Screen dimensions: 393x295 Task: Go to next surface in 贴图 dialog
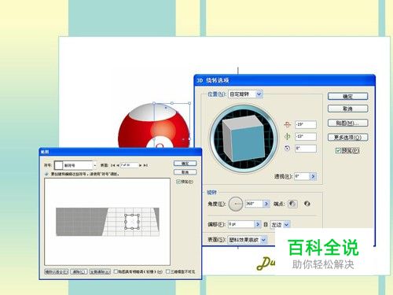(x=141, y=165)
